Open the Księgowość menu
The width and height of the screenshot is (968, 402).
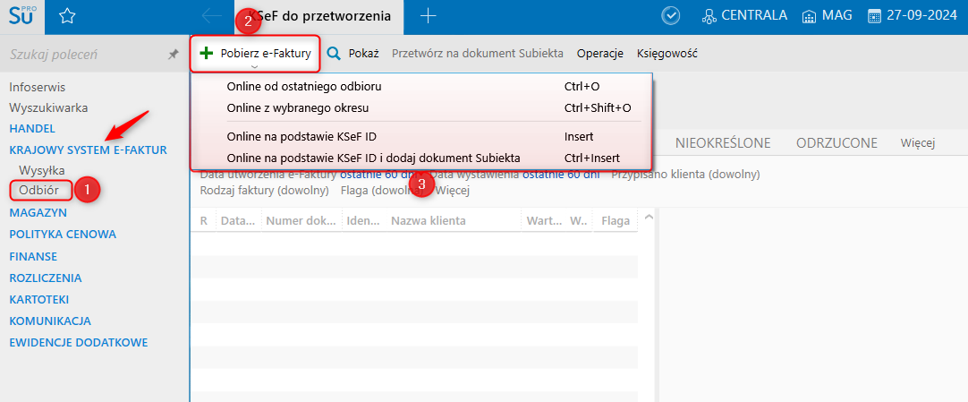(x=667, y=53)
